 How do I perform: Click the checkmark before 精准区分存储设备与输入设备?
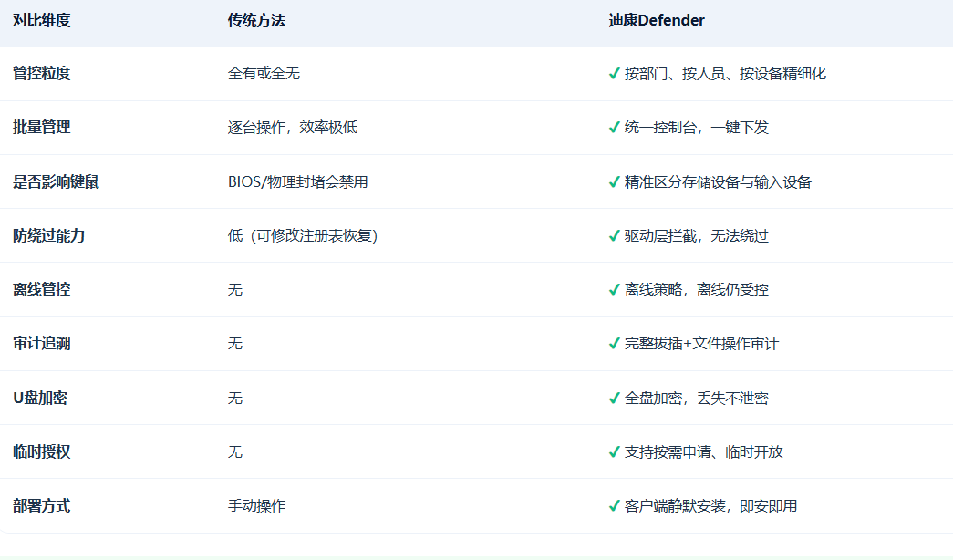click(x=615, y=181)
